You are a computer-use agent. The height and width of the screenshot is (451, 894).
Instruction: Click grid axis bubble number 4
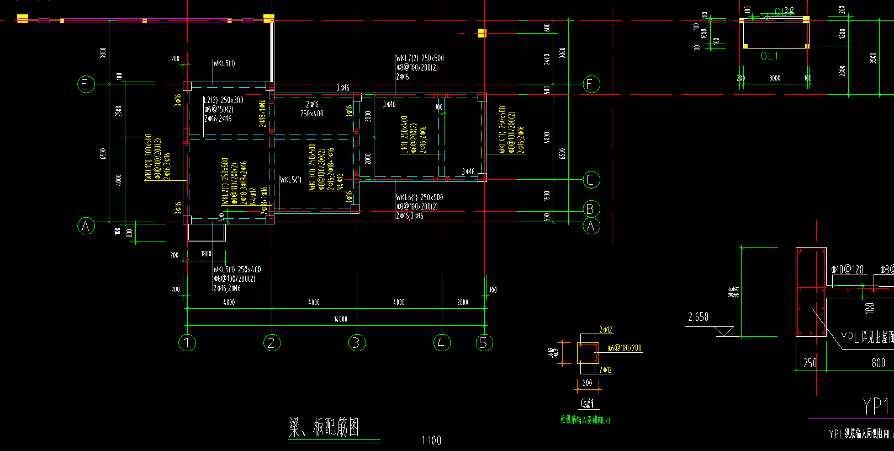click(x=442, y=343)
